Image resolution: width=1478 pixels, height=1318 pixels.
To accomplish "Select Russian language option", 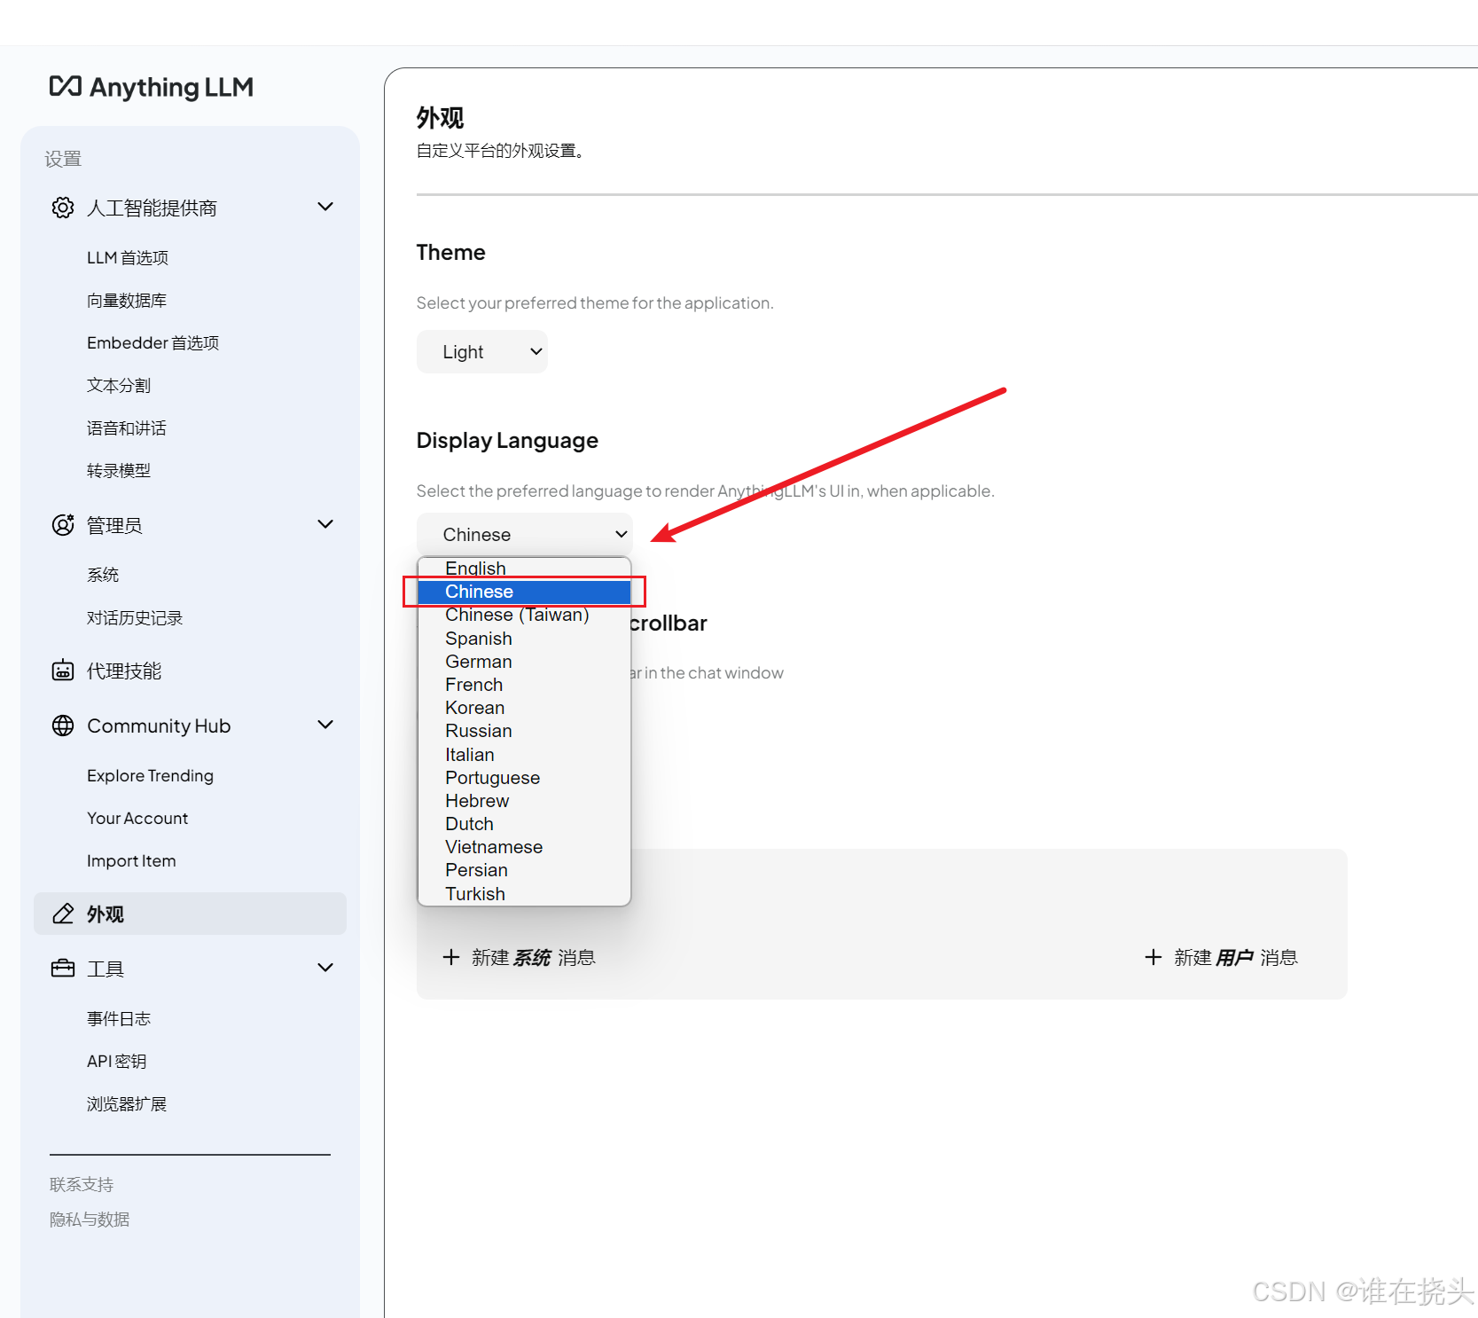I will click(x=524, y=731).
